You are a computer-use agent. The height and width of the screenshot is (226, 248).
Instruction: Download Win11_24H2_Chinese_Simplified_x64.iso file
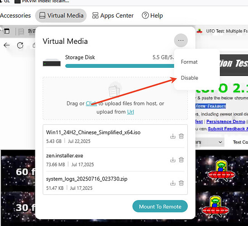coord(173,136)
